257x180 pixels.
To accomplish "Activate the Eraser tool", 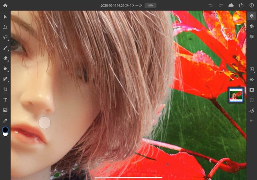I will pyautogui.click(x=5, y=58).
